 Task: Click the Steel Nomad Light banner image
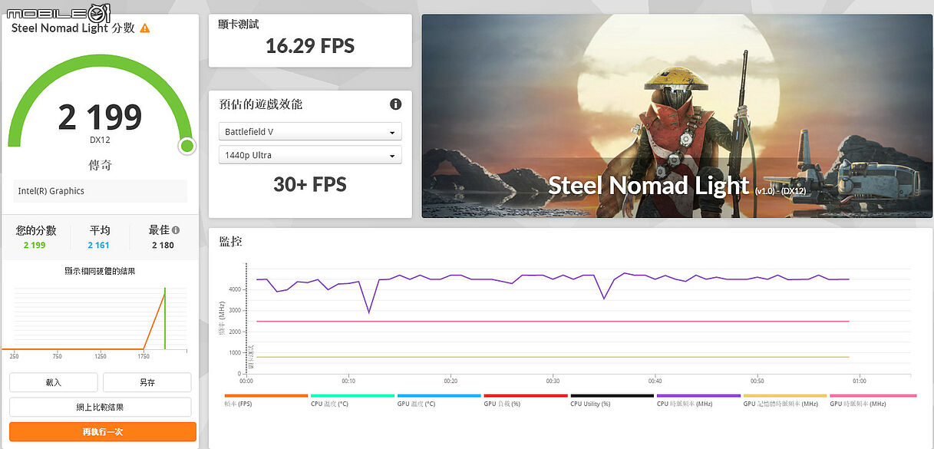[x=676, y=116]
